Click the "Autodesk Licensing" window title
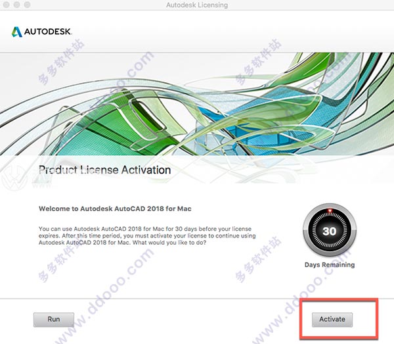394x344 pixels. point(197,5)
